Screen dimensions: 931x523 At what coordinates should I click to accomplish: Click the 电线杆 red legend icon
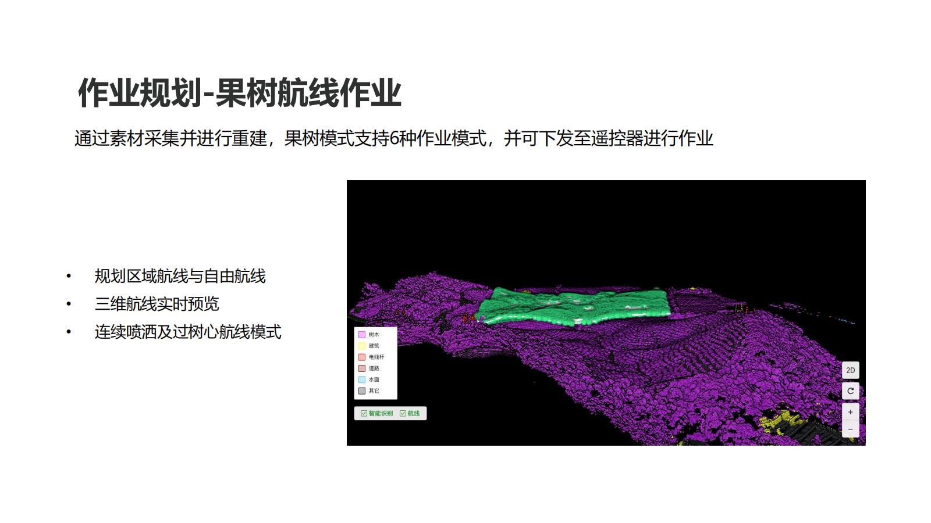tap(362, 357)
